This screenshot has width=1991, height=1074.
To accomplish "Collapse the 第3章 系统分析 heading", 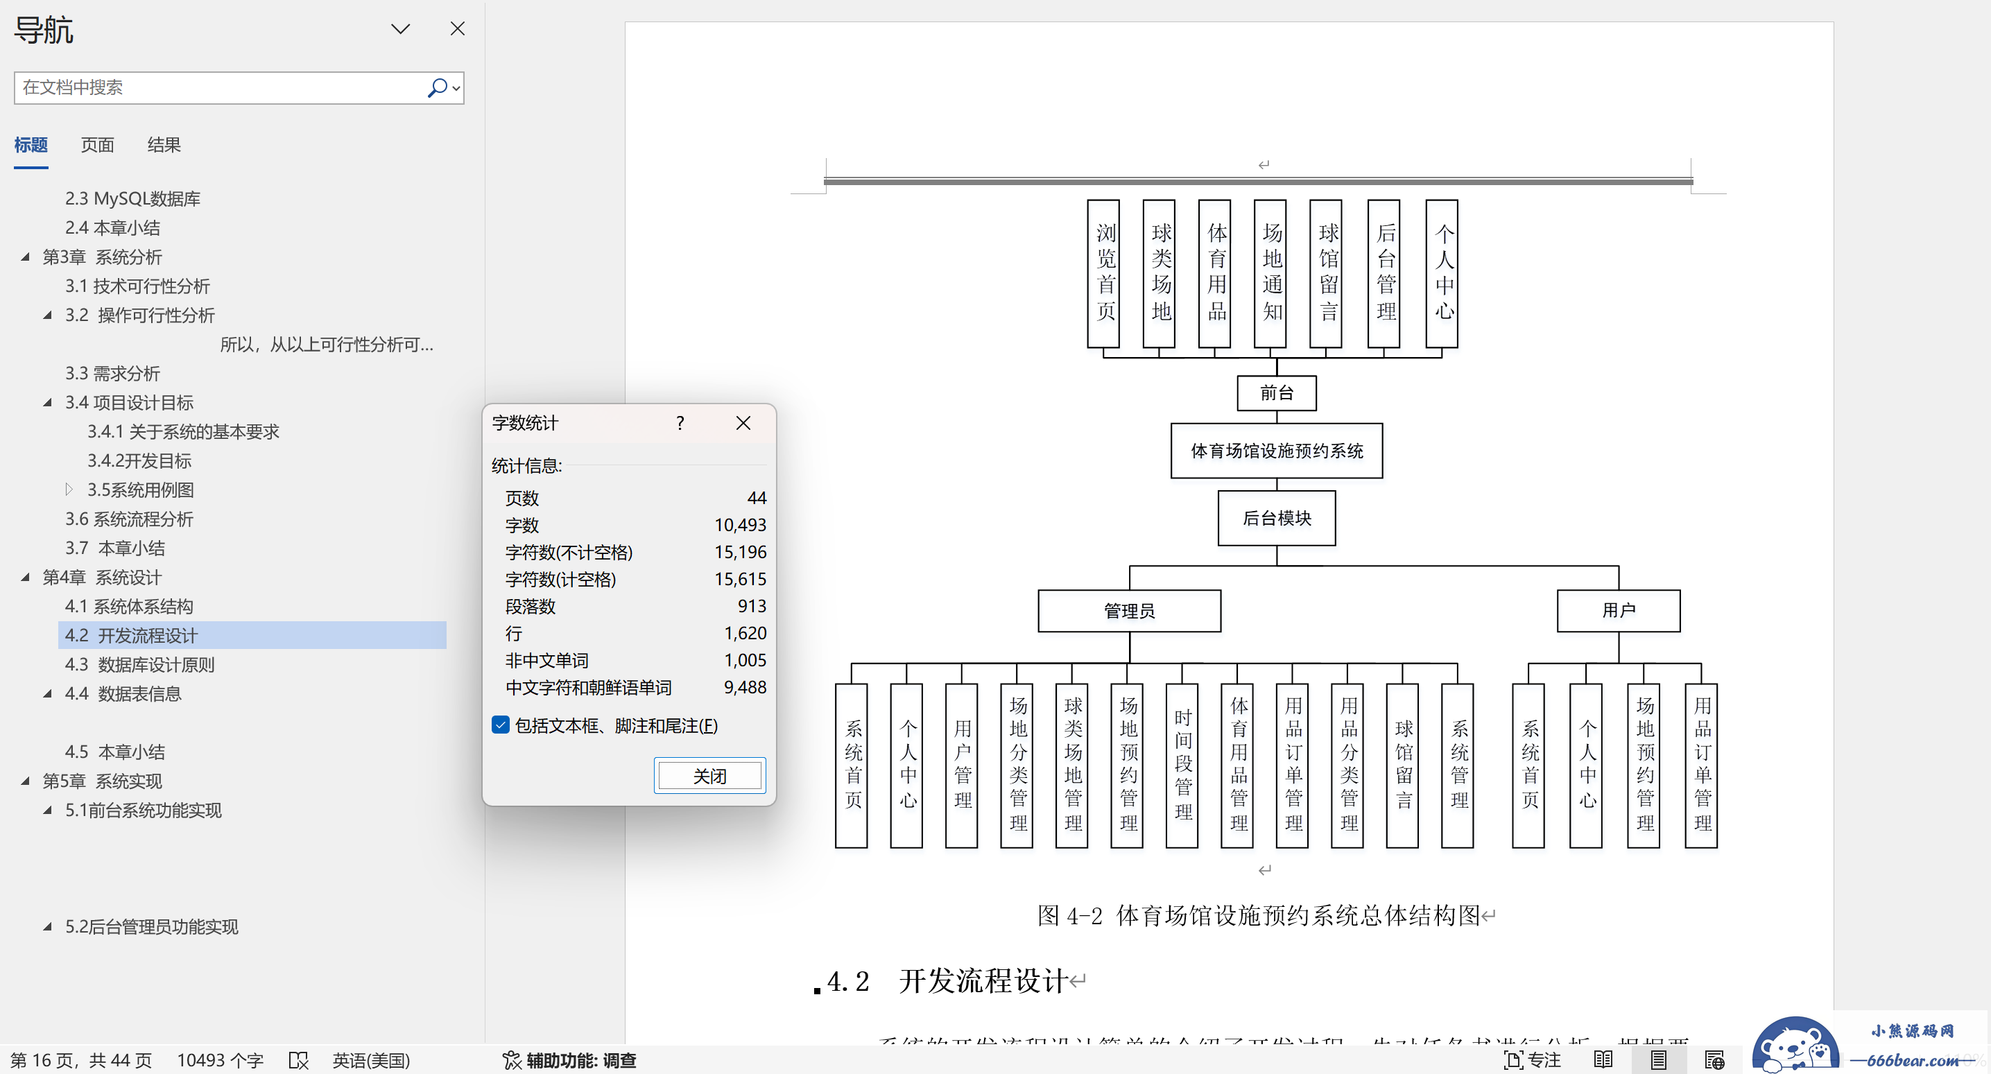I will (26, 257).
